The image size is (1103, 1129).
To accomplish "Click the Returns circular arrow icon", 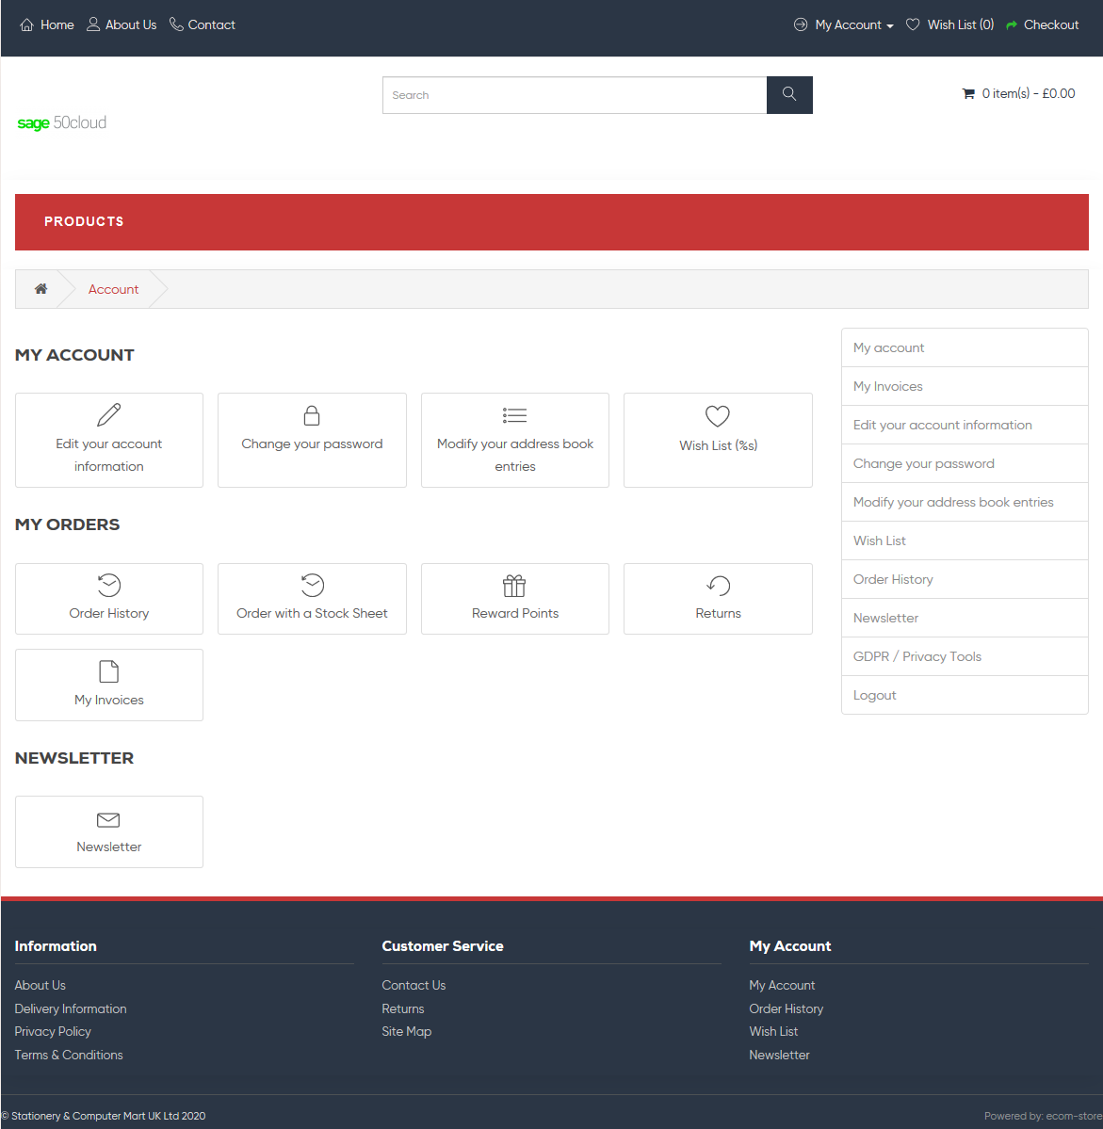I will coord(718,586).
